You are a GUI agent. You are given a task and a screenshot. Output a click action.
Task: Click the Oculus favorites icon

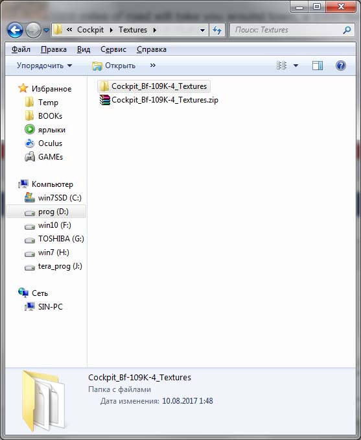point(30,143)
